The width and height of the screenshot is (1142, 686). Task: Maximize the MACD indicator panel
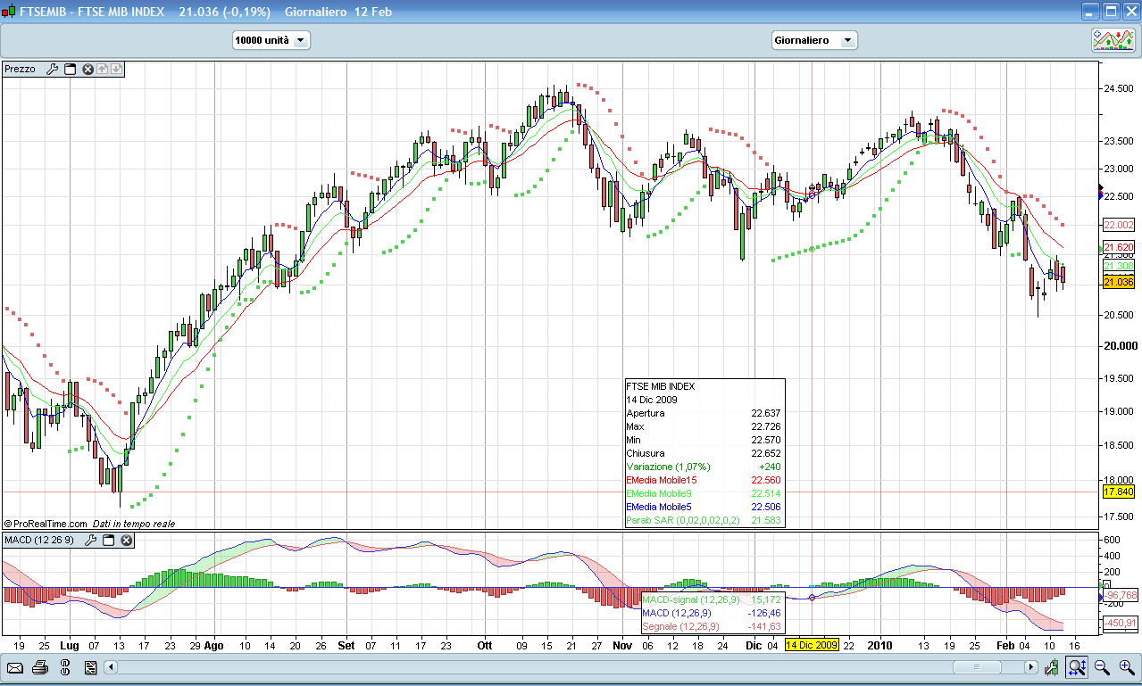point(108,540)
